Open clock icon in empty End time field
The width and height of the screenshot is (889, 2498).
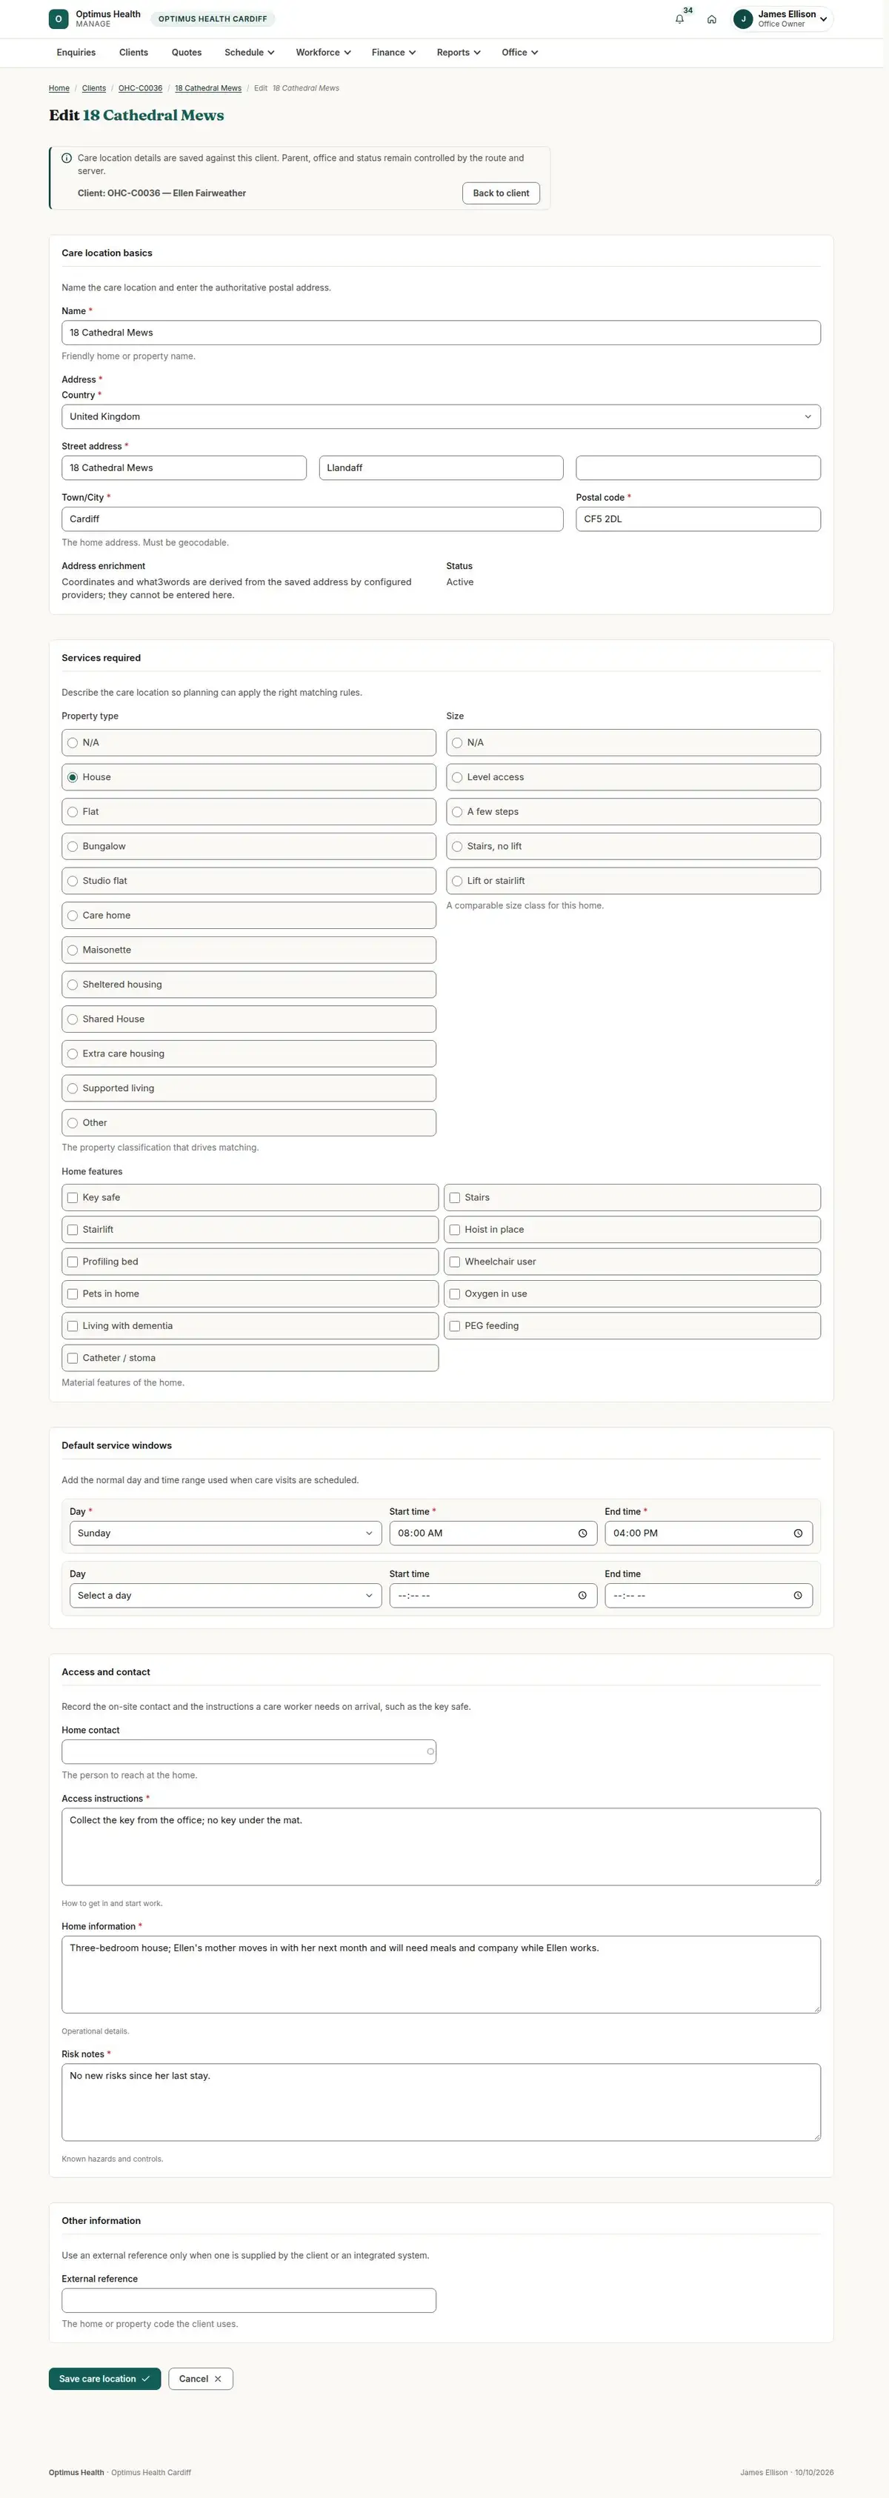tap(798, 1595)
